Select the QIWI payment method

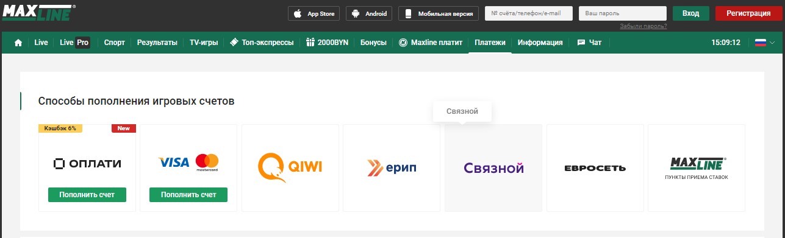(290, 168)
